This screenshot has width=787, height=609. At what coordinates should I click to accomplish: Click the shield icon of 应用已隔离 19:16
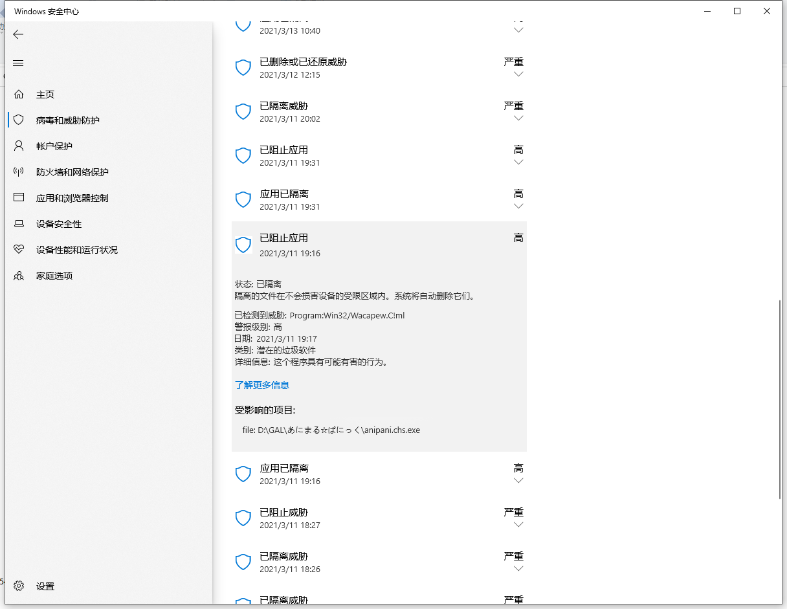click(x=243, y=474)
